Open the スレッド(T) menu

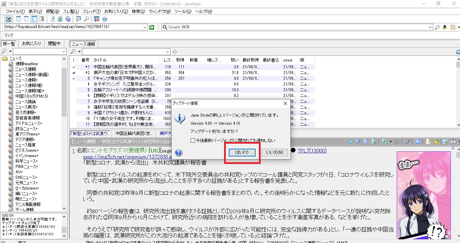pyautogui.click(x=91, y=11)
